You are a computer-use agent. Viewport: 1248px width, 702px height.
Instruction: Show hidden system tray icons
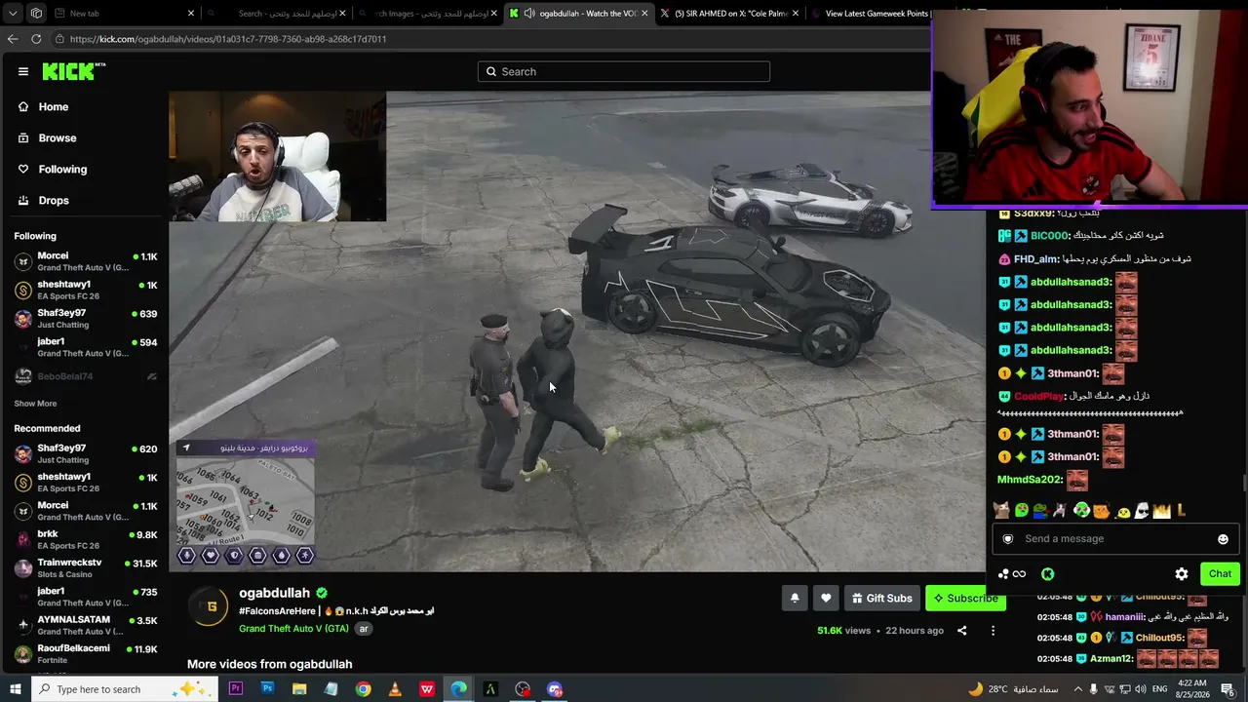1077,689
